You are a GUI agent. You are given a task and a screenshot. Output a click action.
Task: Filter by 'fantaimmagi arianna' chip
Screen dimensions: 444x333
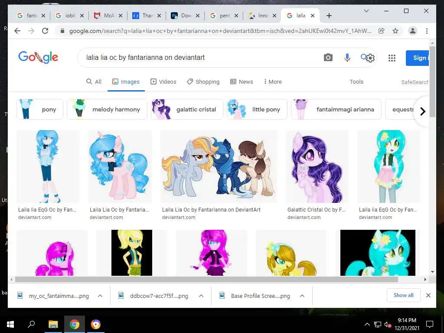tap(336, 109)
